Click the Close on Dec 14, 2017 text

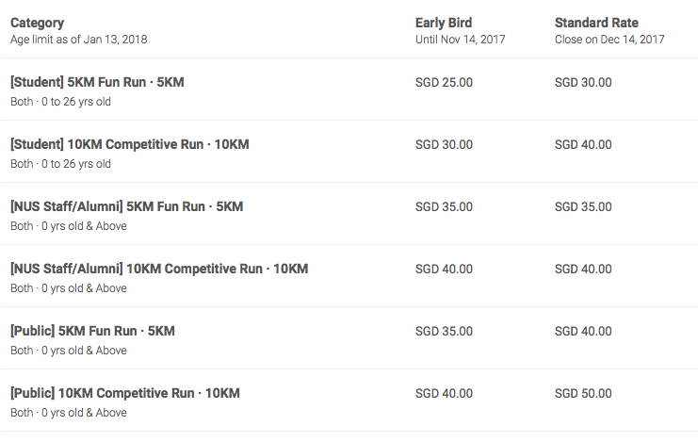click(609, 40)
